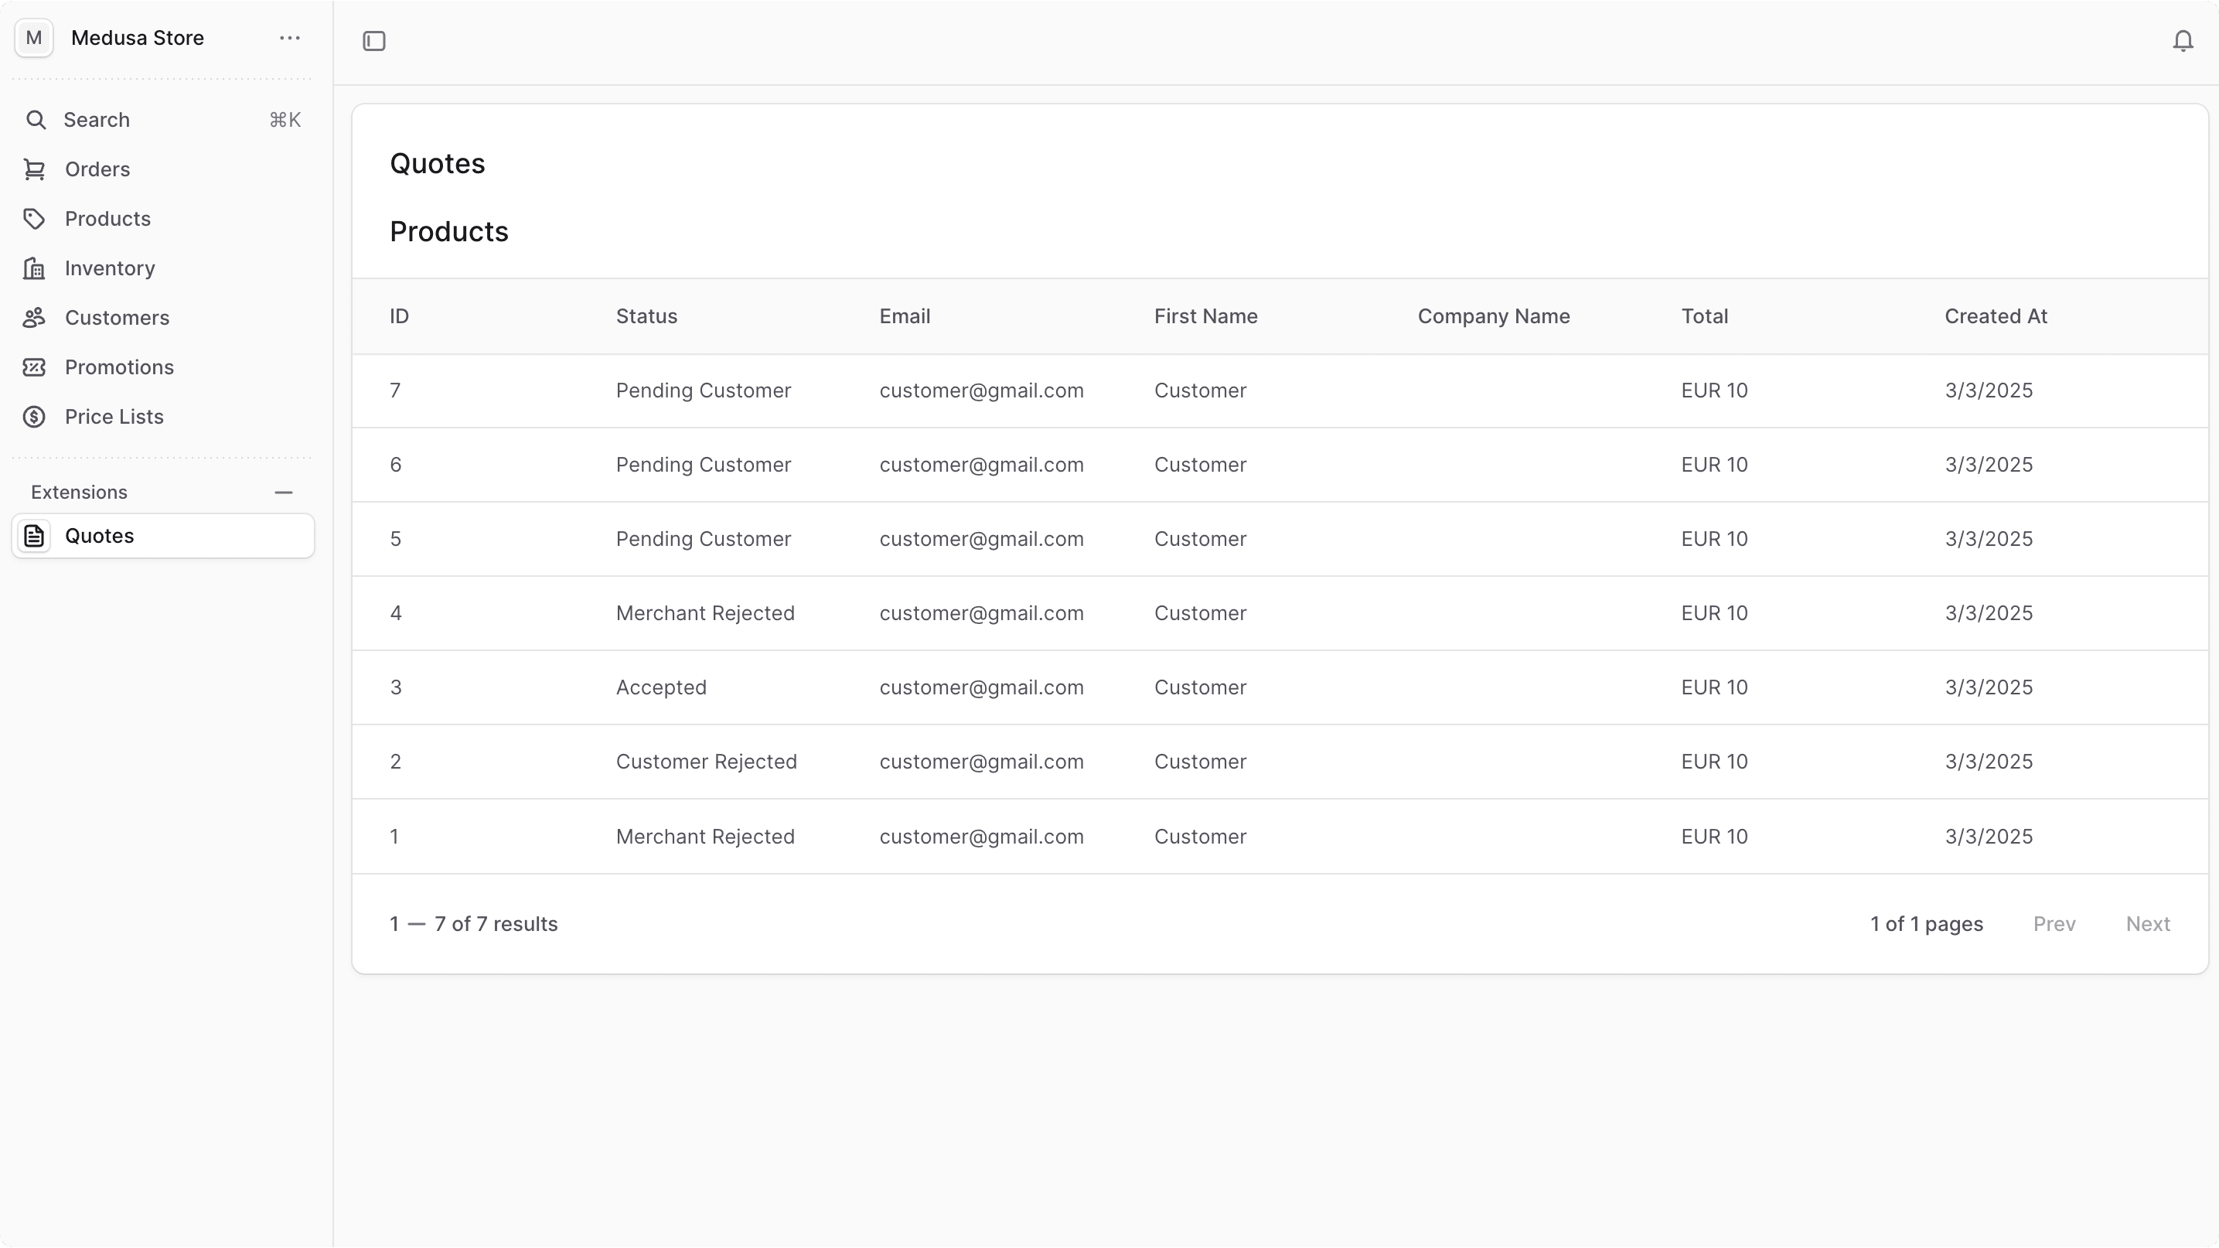Click the Medusa Store avatar
This screenshot has height=1248, width=2219.
tap(33, 37)
